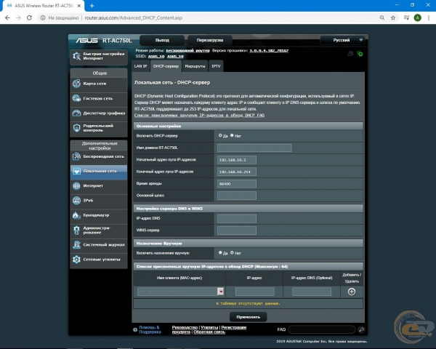436x349 pixels.
Task: Click the Применить button
Action: point(248,317)
